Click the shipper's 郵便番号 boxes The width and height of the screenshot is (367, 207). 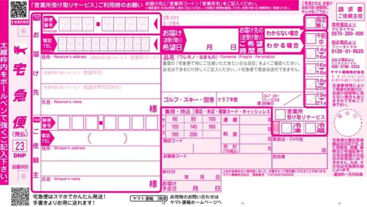108,123
